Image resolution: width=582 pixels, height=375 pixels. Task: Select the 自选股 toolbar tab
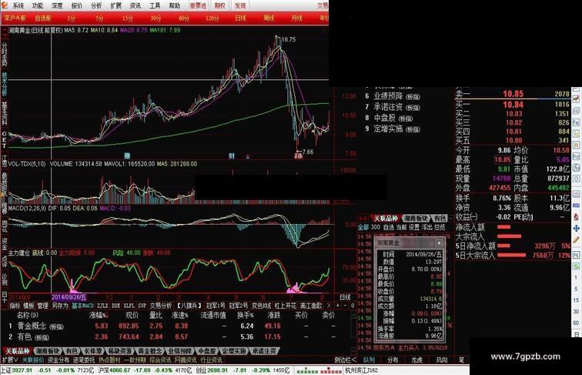[x=43, y=18]
